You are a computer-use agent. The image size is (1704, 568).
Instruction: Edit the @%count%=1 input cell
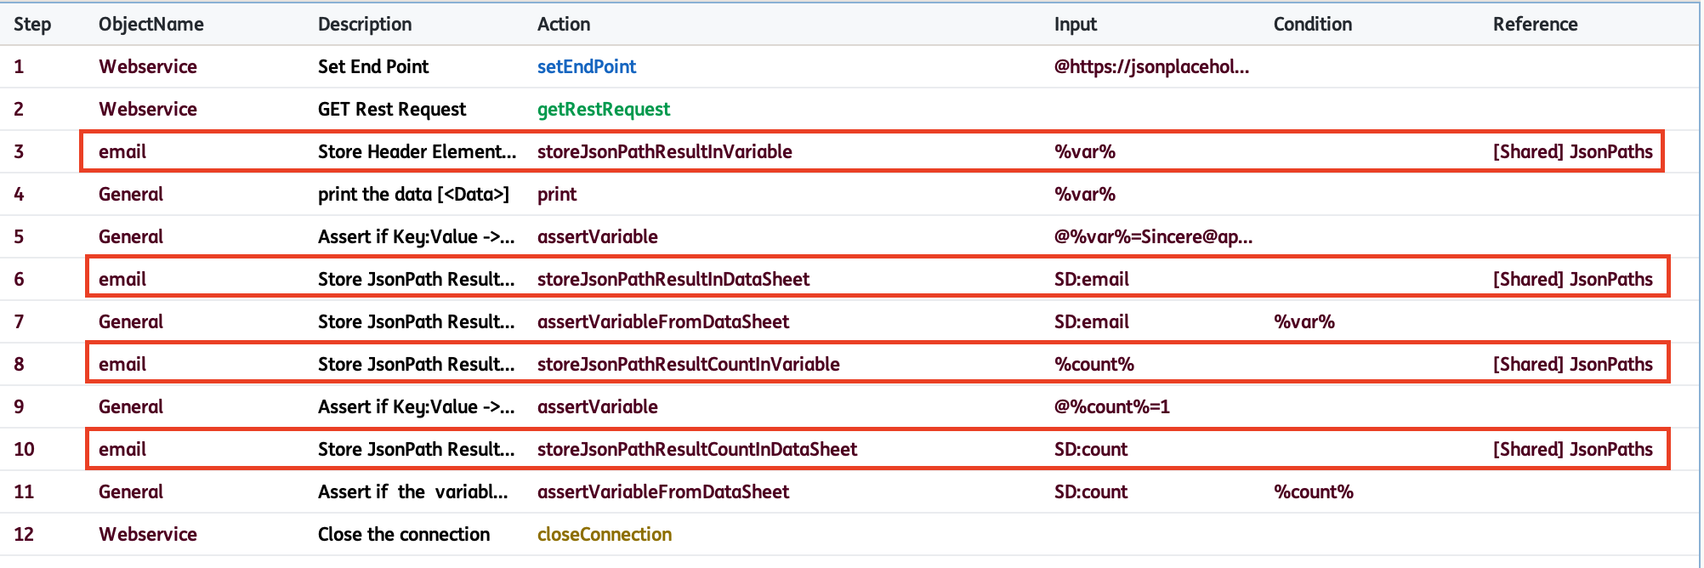1111,406
